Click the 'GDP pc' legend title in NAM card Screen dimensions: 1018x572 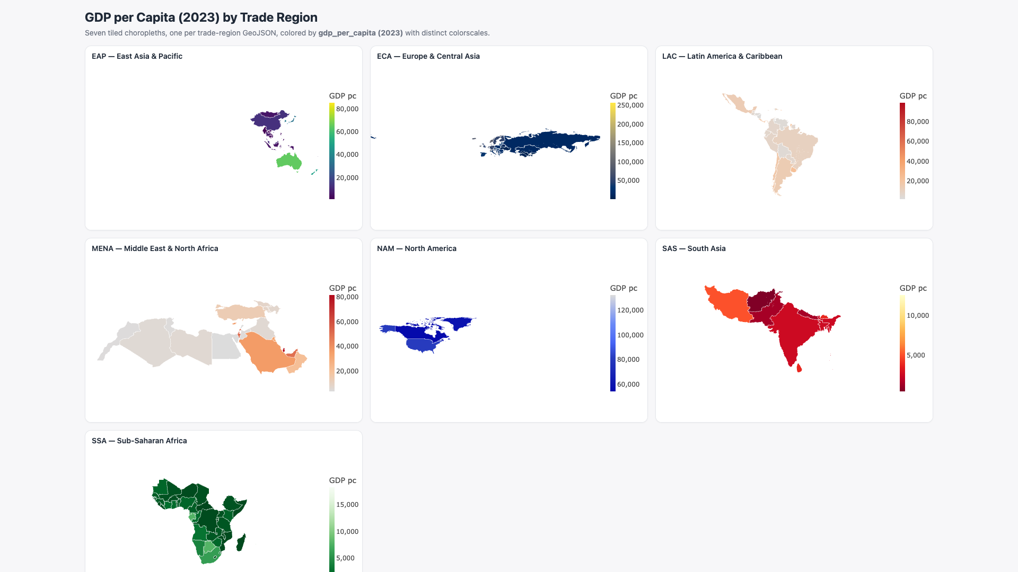click(x=624, y=288)
